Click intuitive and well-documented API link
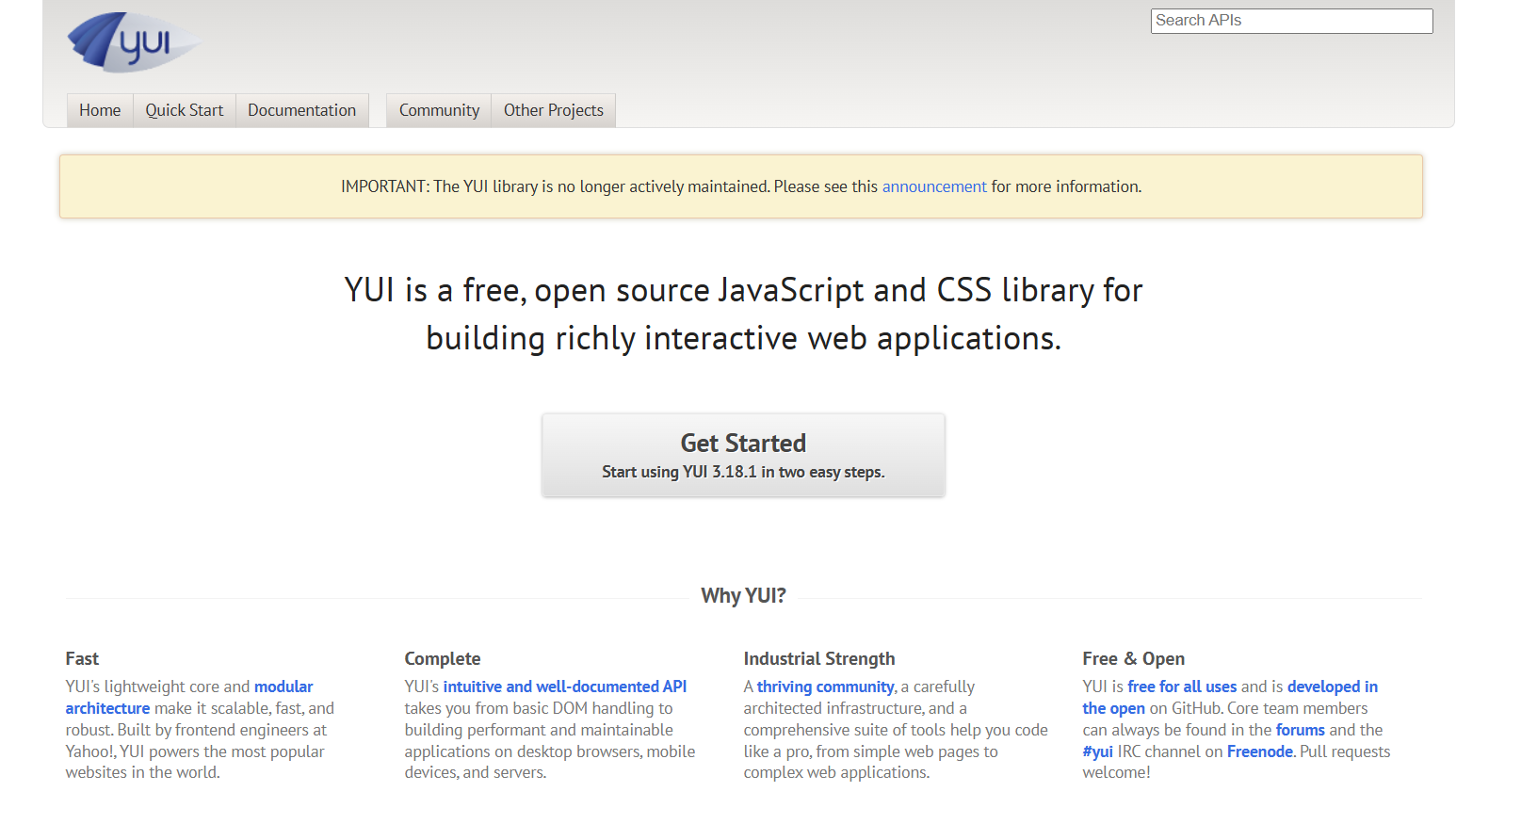Screen dimensions: 1521x824 point(564,687)
